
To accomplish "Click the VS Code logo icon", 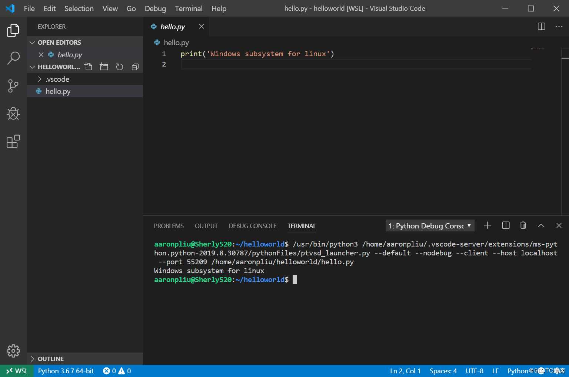I will point(10,9).
